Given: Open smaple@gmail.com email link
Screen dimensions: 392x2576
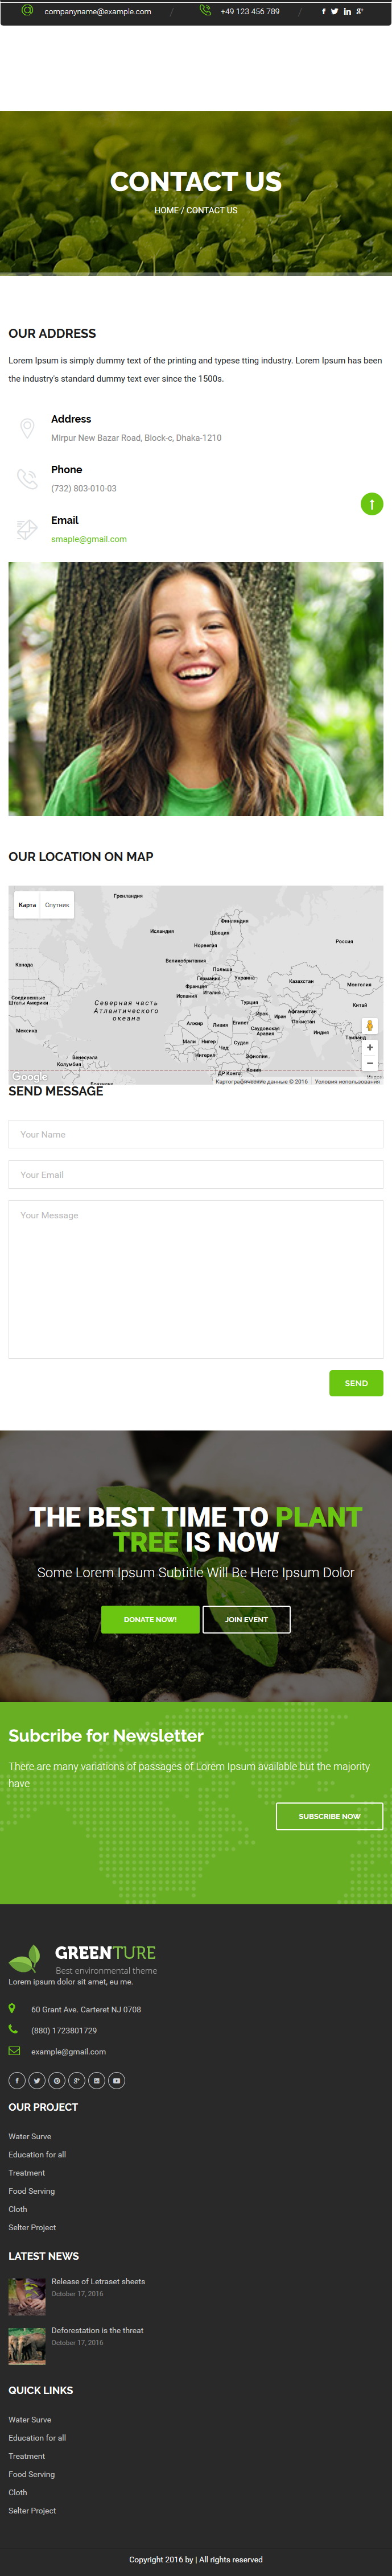Looking at the screenshot, I should point(89,539).
